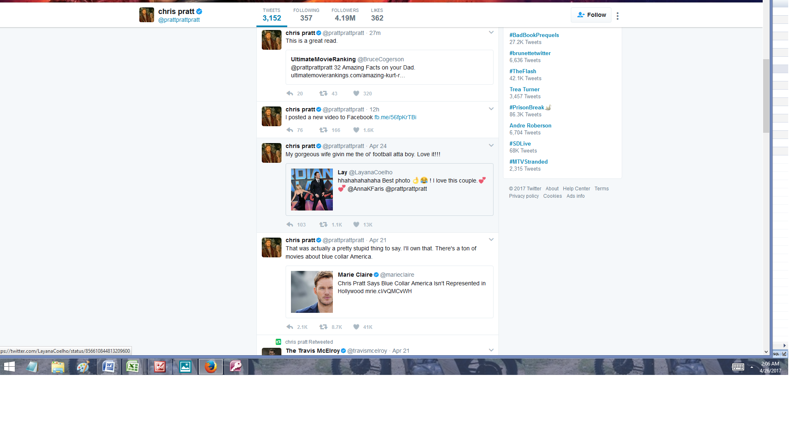The image size is (789, 444).
Task: Open the #MTVStranded trend
Action: click(x=528, y=162)
